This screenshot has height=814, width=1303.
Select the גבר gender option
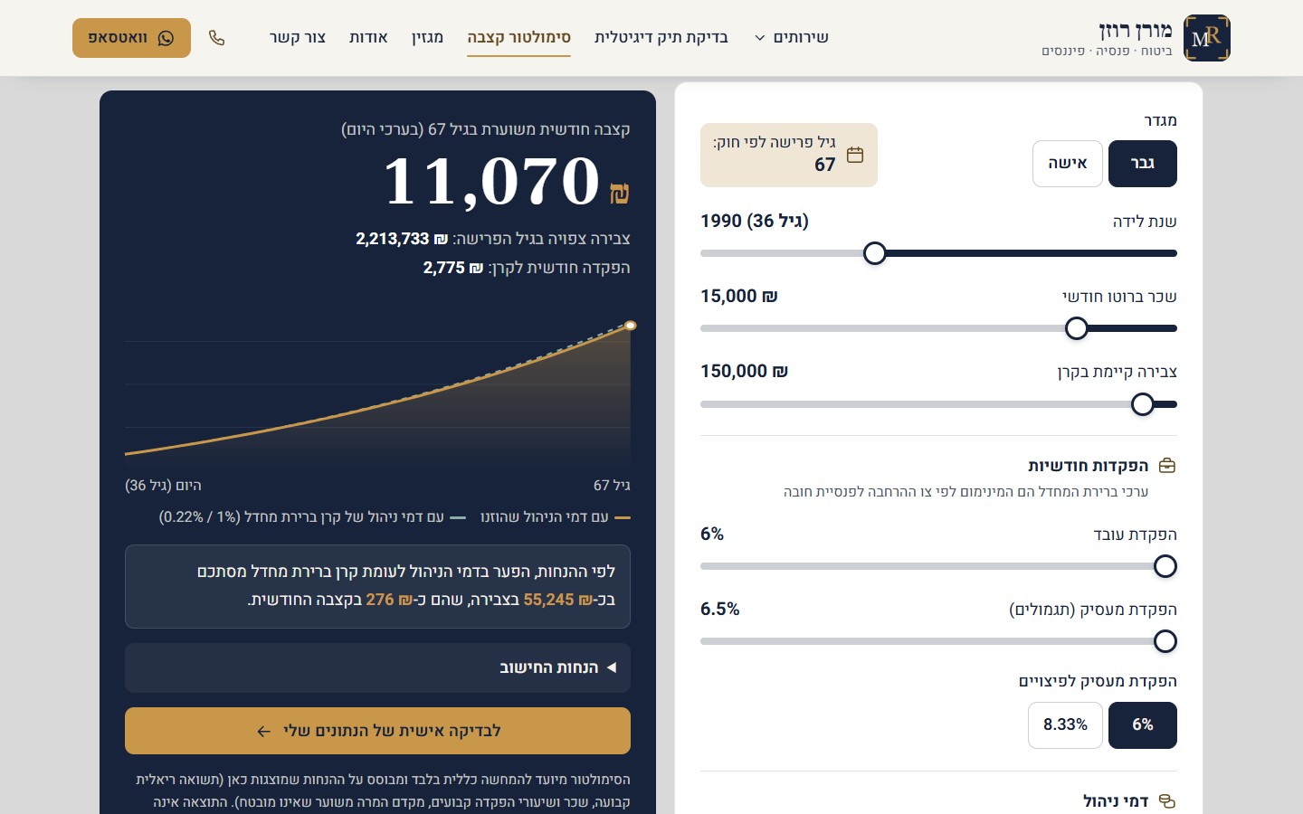tap(1143, 164)
